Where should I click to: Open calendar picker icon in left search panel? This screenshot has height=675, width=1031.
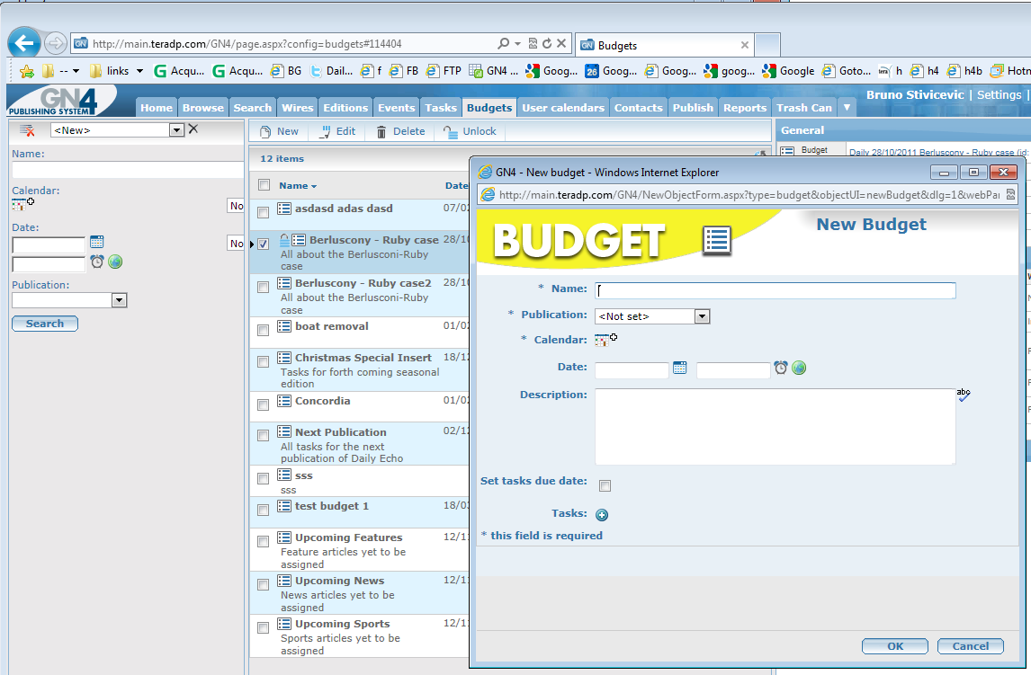point(22,204)
